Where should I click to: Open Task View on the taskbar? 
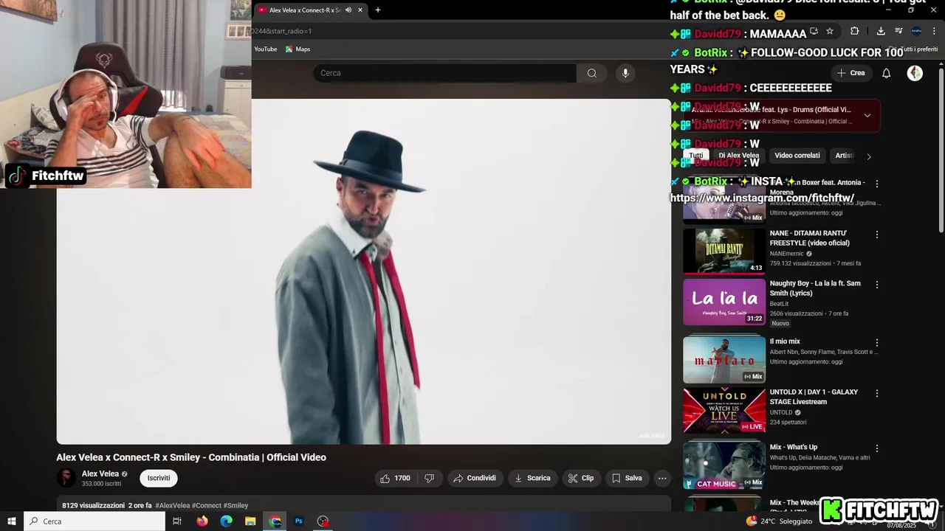click(177, 521)
